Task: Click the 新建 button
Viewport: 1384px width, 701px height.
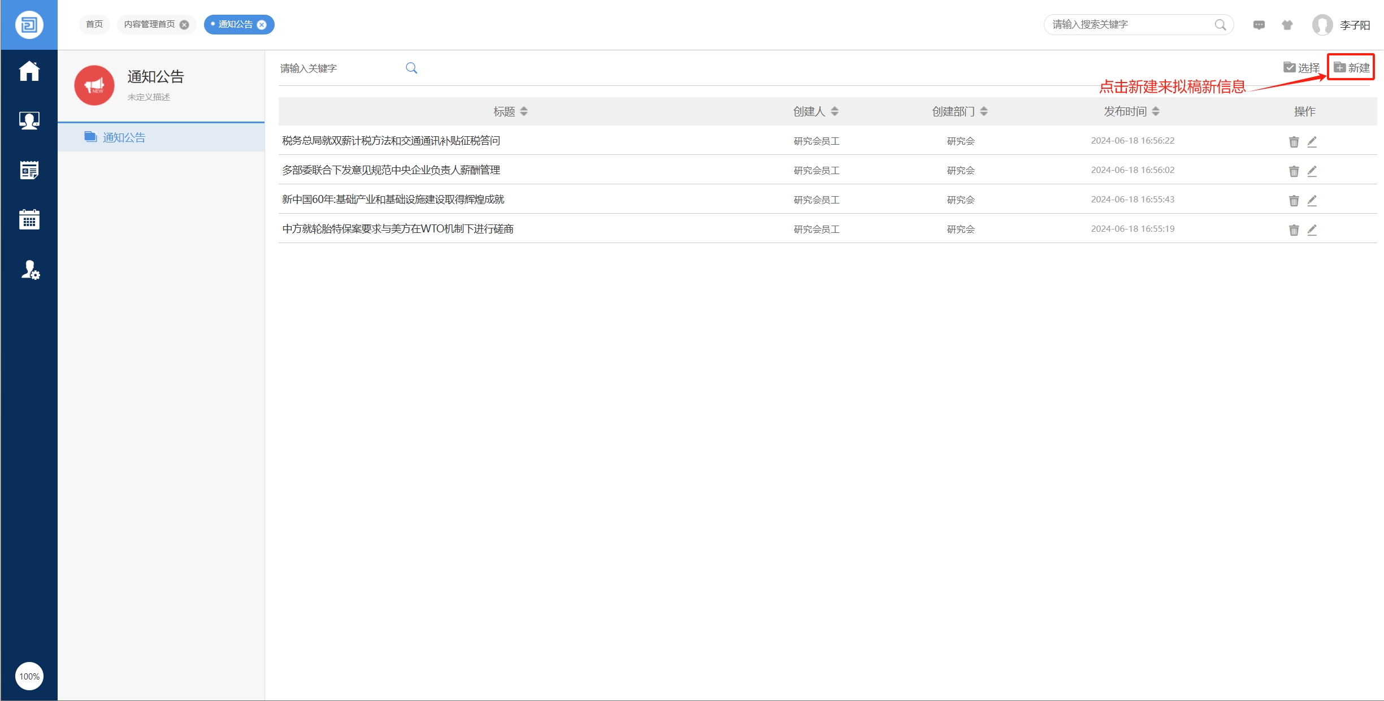Action: pos(1351,68)
